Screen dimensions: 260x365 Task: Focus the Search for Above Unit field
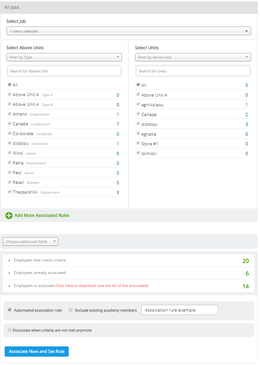tap(64, 71)
